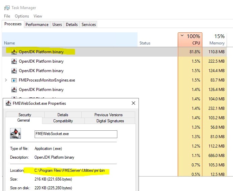Click the 83.7 MB memory value
The width and height of the screenshot is (233, 191).
click(x=218, y=80)
